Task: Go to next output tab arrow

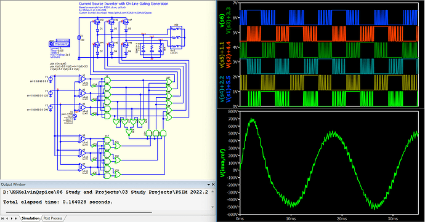Action: (x=11, y=218)
